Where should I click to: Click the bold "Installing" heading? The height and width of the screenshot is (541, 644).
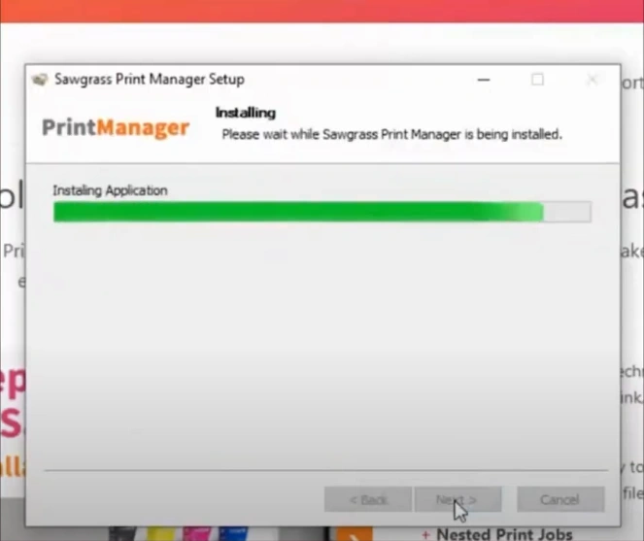245,113
